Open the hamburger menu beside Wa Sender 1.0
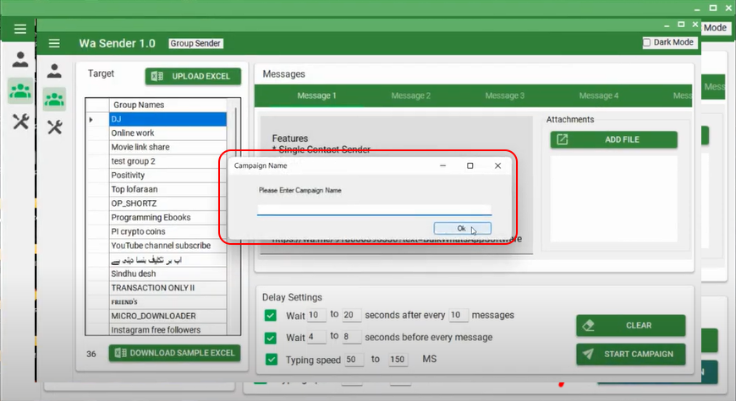This screenshot has width=736, height=401. tap(54, 43)
